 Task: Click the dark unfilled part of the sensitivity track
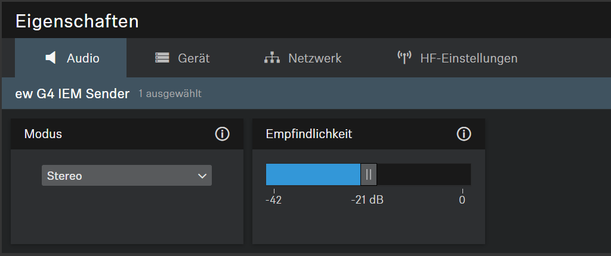tap(424, 174)
